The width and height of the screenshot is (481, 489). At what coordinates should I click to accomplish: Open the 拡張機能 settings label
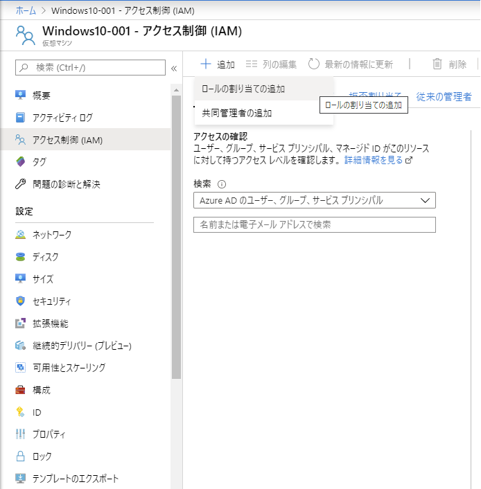coord(51,323)
